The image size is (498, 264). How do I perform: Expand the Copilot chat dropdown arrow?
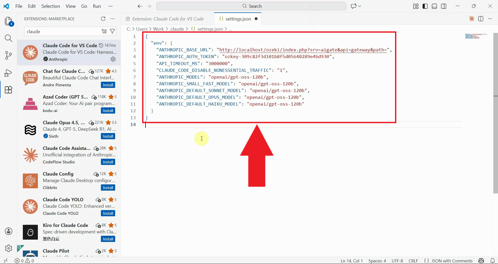coord(360,6)
